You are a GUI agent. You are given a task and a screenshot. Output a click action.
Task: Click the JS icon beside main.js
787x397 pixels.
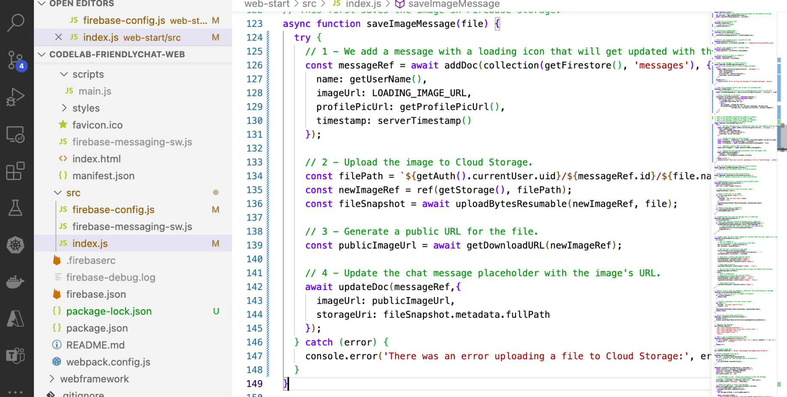coord(69,91)
